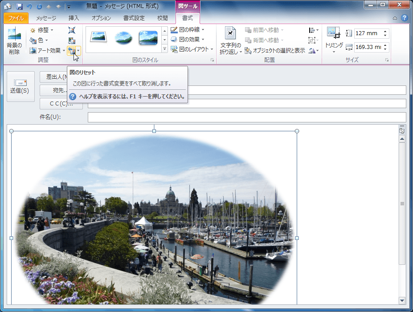Click the CC(C) button

[61, 104]
